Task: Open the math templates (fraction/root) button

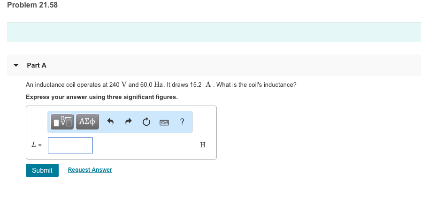Action: click(62, 122)
